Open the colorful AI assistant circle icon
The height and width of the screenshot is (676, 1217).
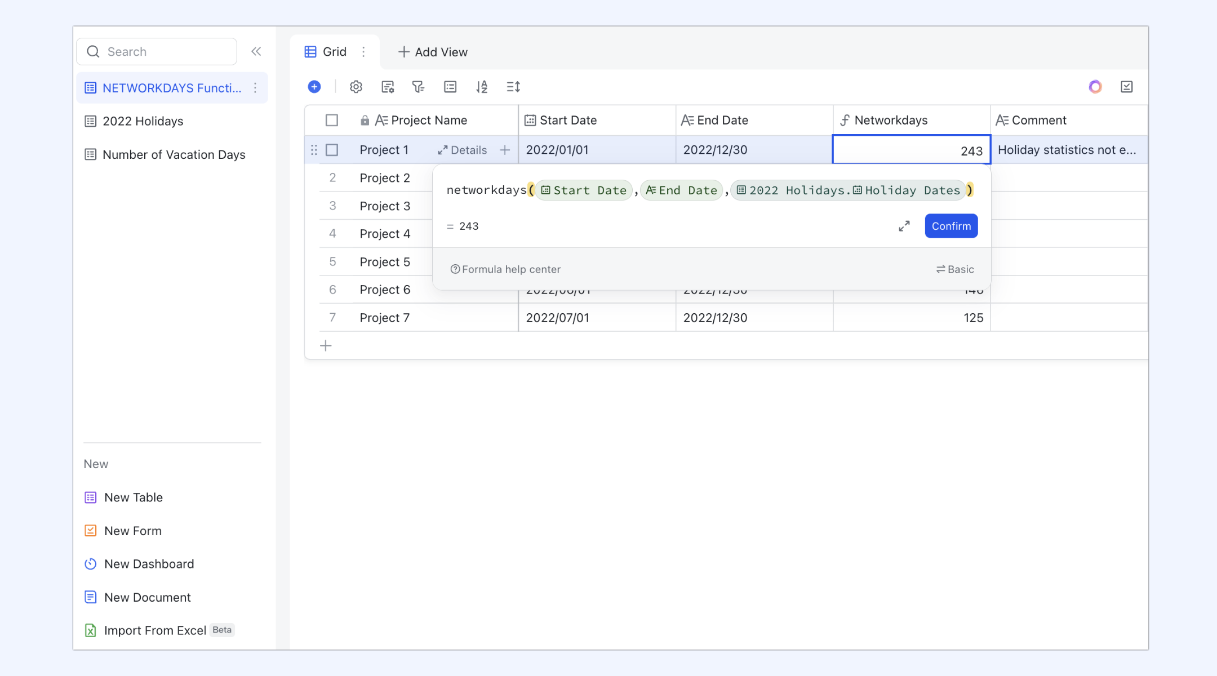point(1095,87)
